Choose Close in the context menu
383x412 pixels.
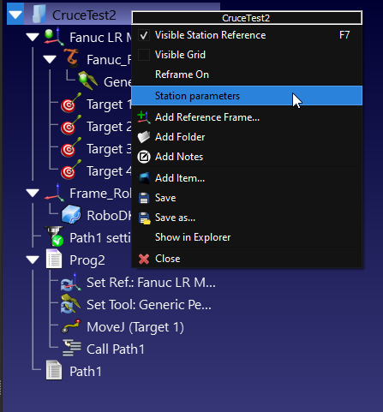pyautogui.click(x=247, y=259)
